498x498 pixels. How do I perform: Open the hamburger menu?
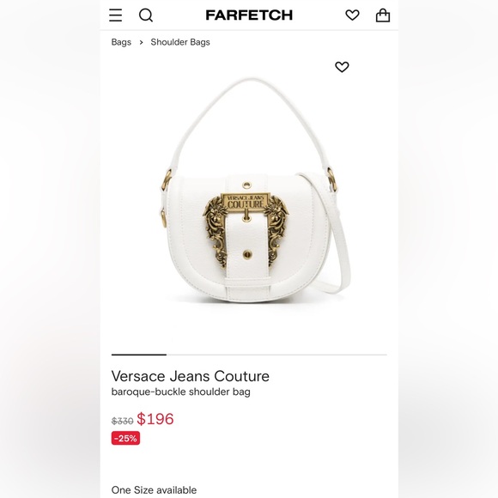point(115,15)
